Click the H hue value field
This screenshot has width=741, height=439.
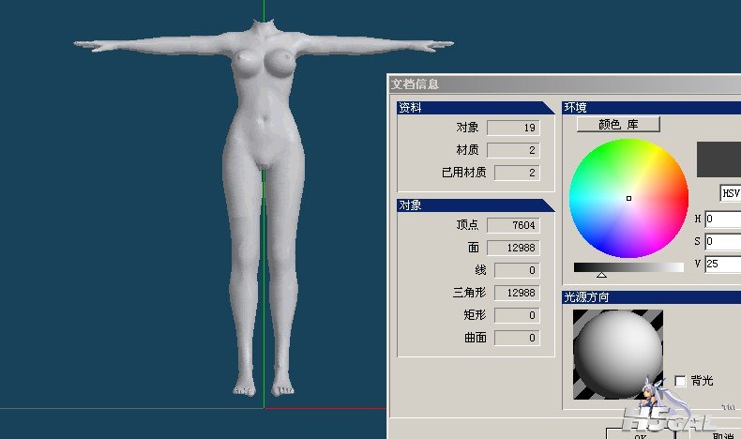pos(722,219)
